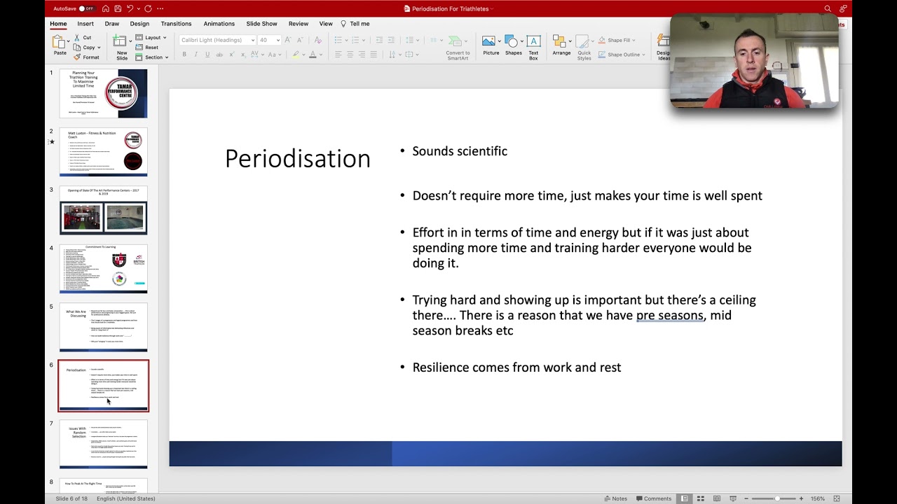Open the Slide Show tab
The image size is (897, 504).
click(261, 24)
